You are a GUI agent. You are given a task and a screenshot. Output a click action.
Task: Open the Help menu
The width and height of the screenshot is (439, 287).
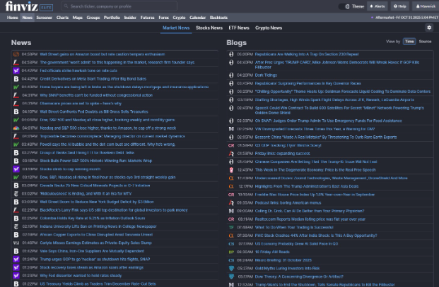click(400, 6)
